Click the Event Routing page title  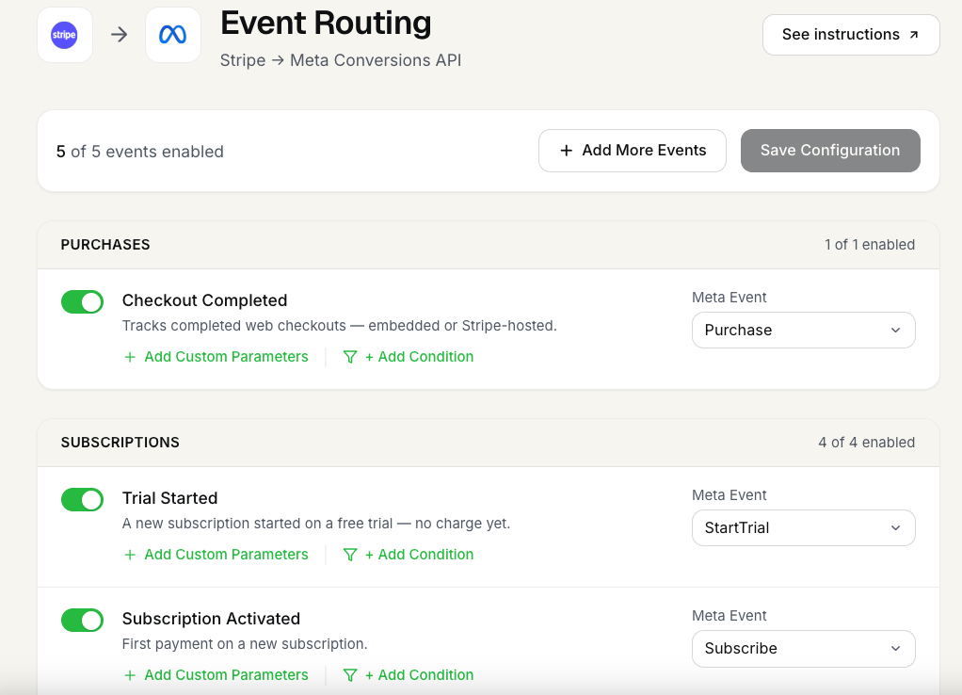(x=326, y=24)
